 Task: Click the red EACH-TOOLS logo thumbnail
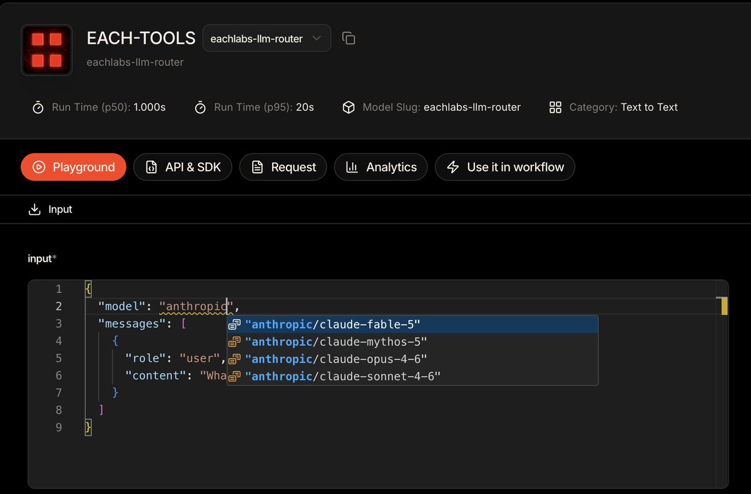[x=46, y=50]
